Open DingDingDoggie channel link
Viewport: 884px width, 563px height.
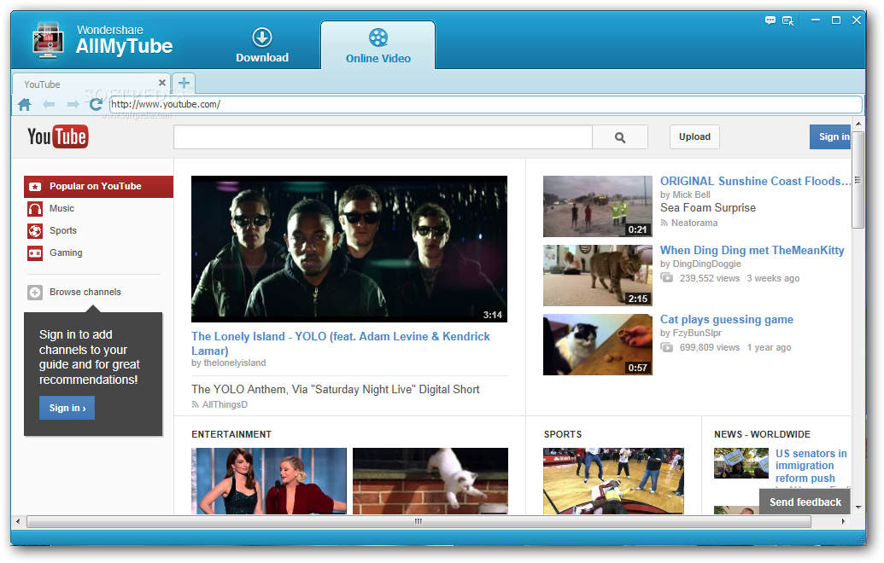[x=706, y=264]
